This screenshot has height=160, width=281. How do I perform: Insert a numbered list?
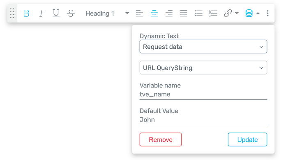pos(213,13)
